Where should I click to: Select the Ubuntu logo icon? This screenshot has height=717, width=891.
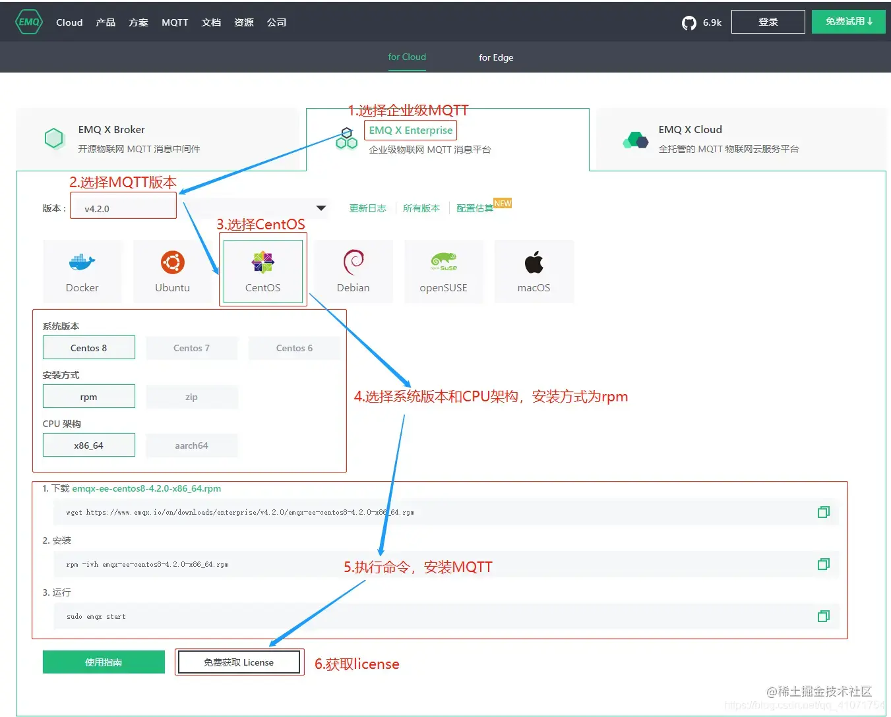[x=173, y=262]
